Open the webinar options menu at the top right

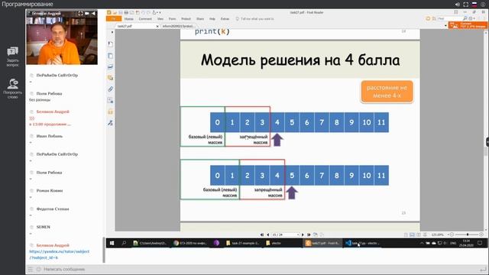(x=484, y=5)
